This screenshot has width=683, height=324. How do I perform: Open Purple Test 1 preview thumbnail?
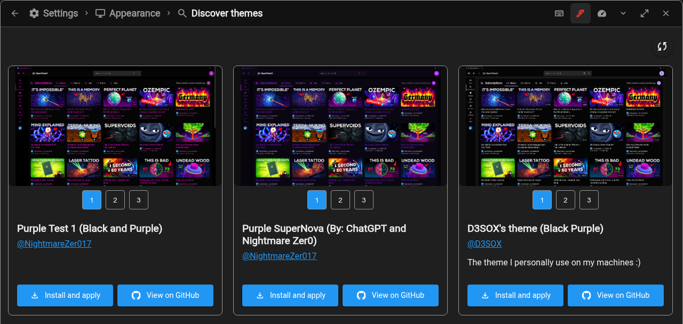point(115,126)
